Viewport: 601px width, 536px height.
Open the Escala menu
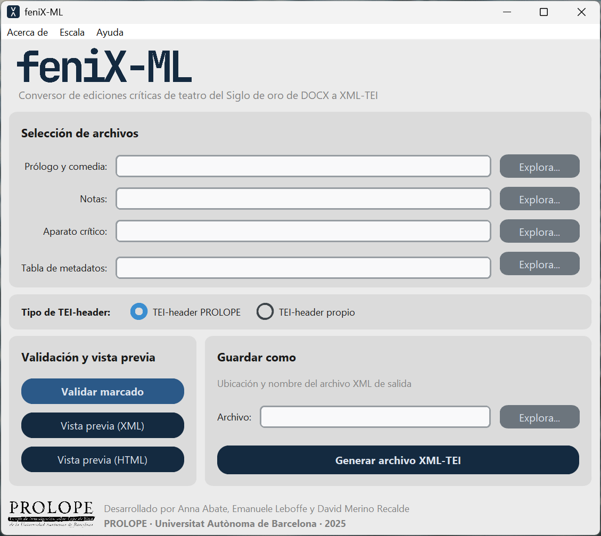(x=72, y=32)
